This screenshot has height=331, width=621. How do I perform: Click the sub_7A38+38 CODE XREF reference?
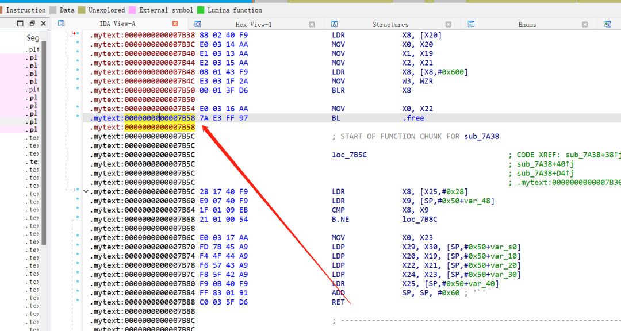pos(593,155)
